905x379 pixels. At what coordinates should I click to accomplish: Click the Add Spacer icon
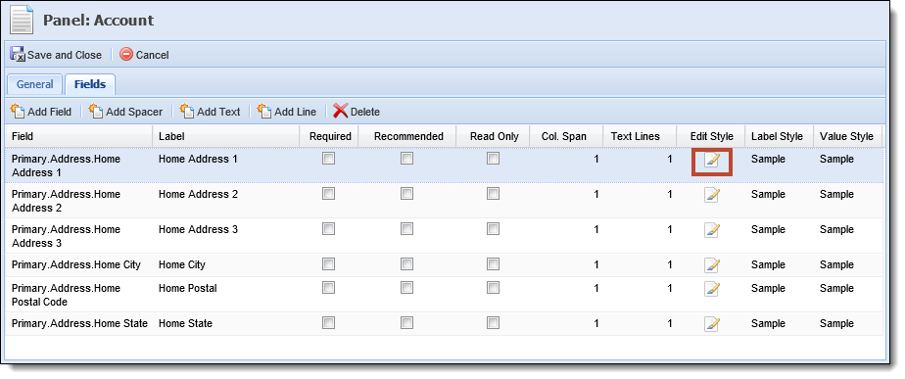(x=95, y=111)
